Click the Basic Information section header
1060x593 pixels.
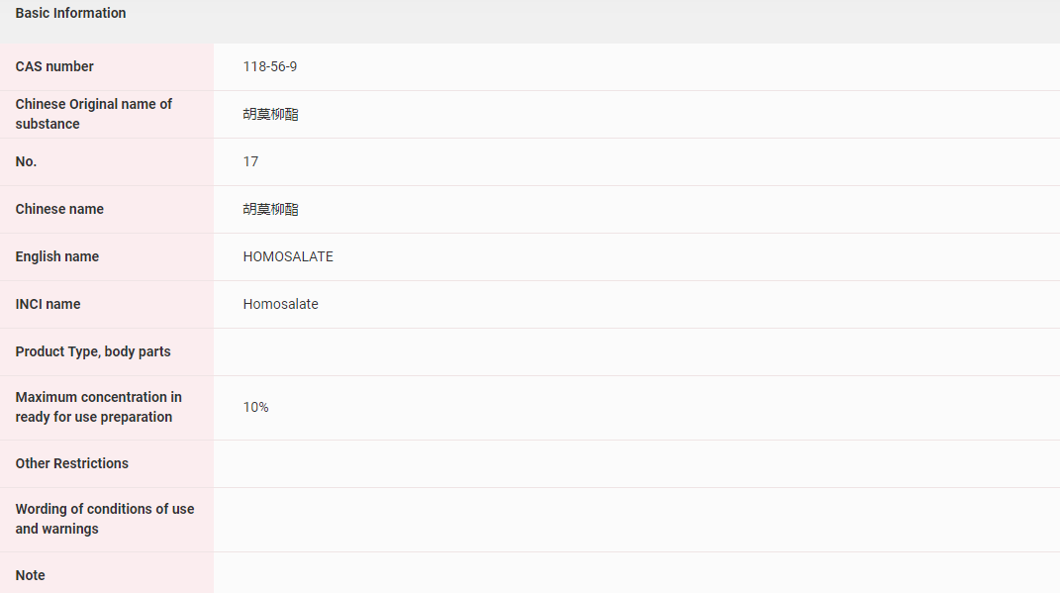coord(70,14)
